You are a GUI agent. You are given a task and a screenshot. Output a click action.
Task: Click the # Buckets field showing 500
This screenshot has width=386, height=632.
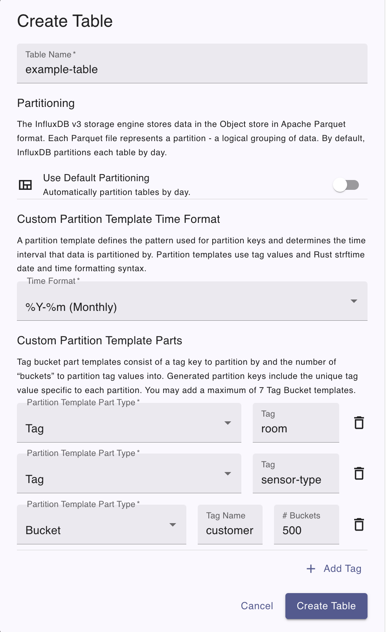(x=306, y=530)
